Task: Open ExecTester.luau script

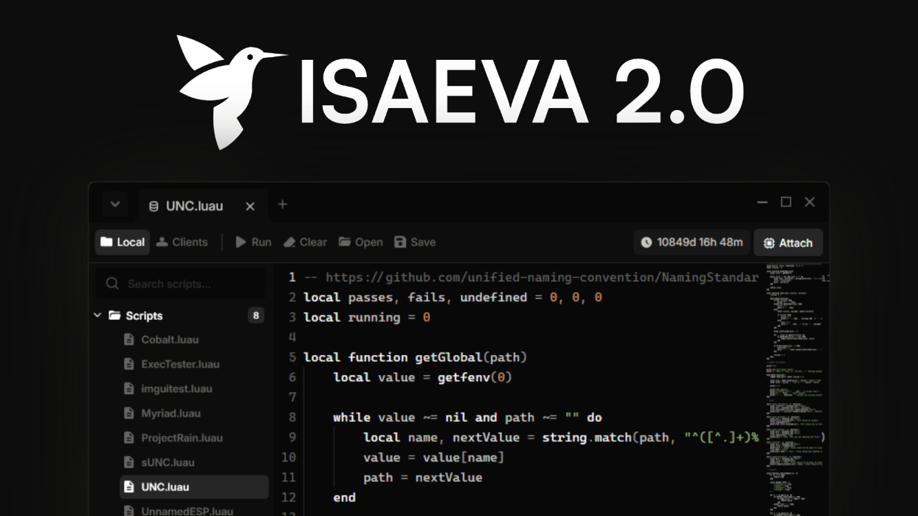Action: click(180, 364)
